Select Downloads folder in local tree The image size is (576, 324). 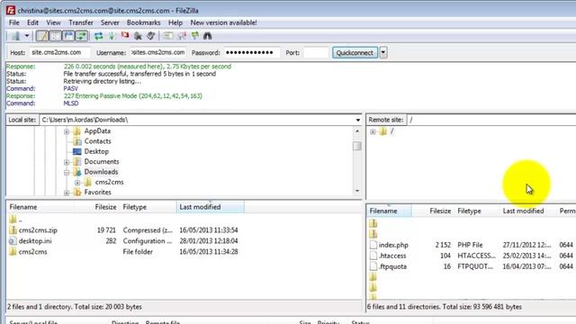[x=101, y=172]
